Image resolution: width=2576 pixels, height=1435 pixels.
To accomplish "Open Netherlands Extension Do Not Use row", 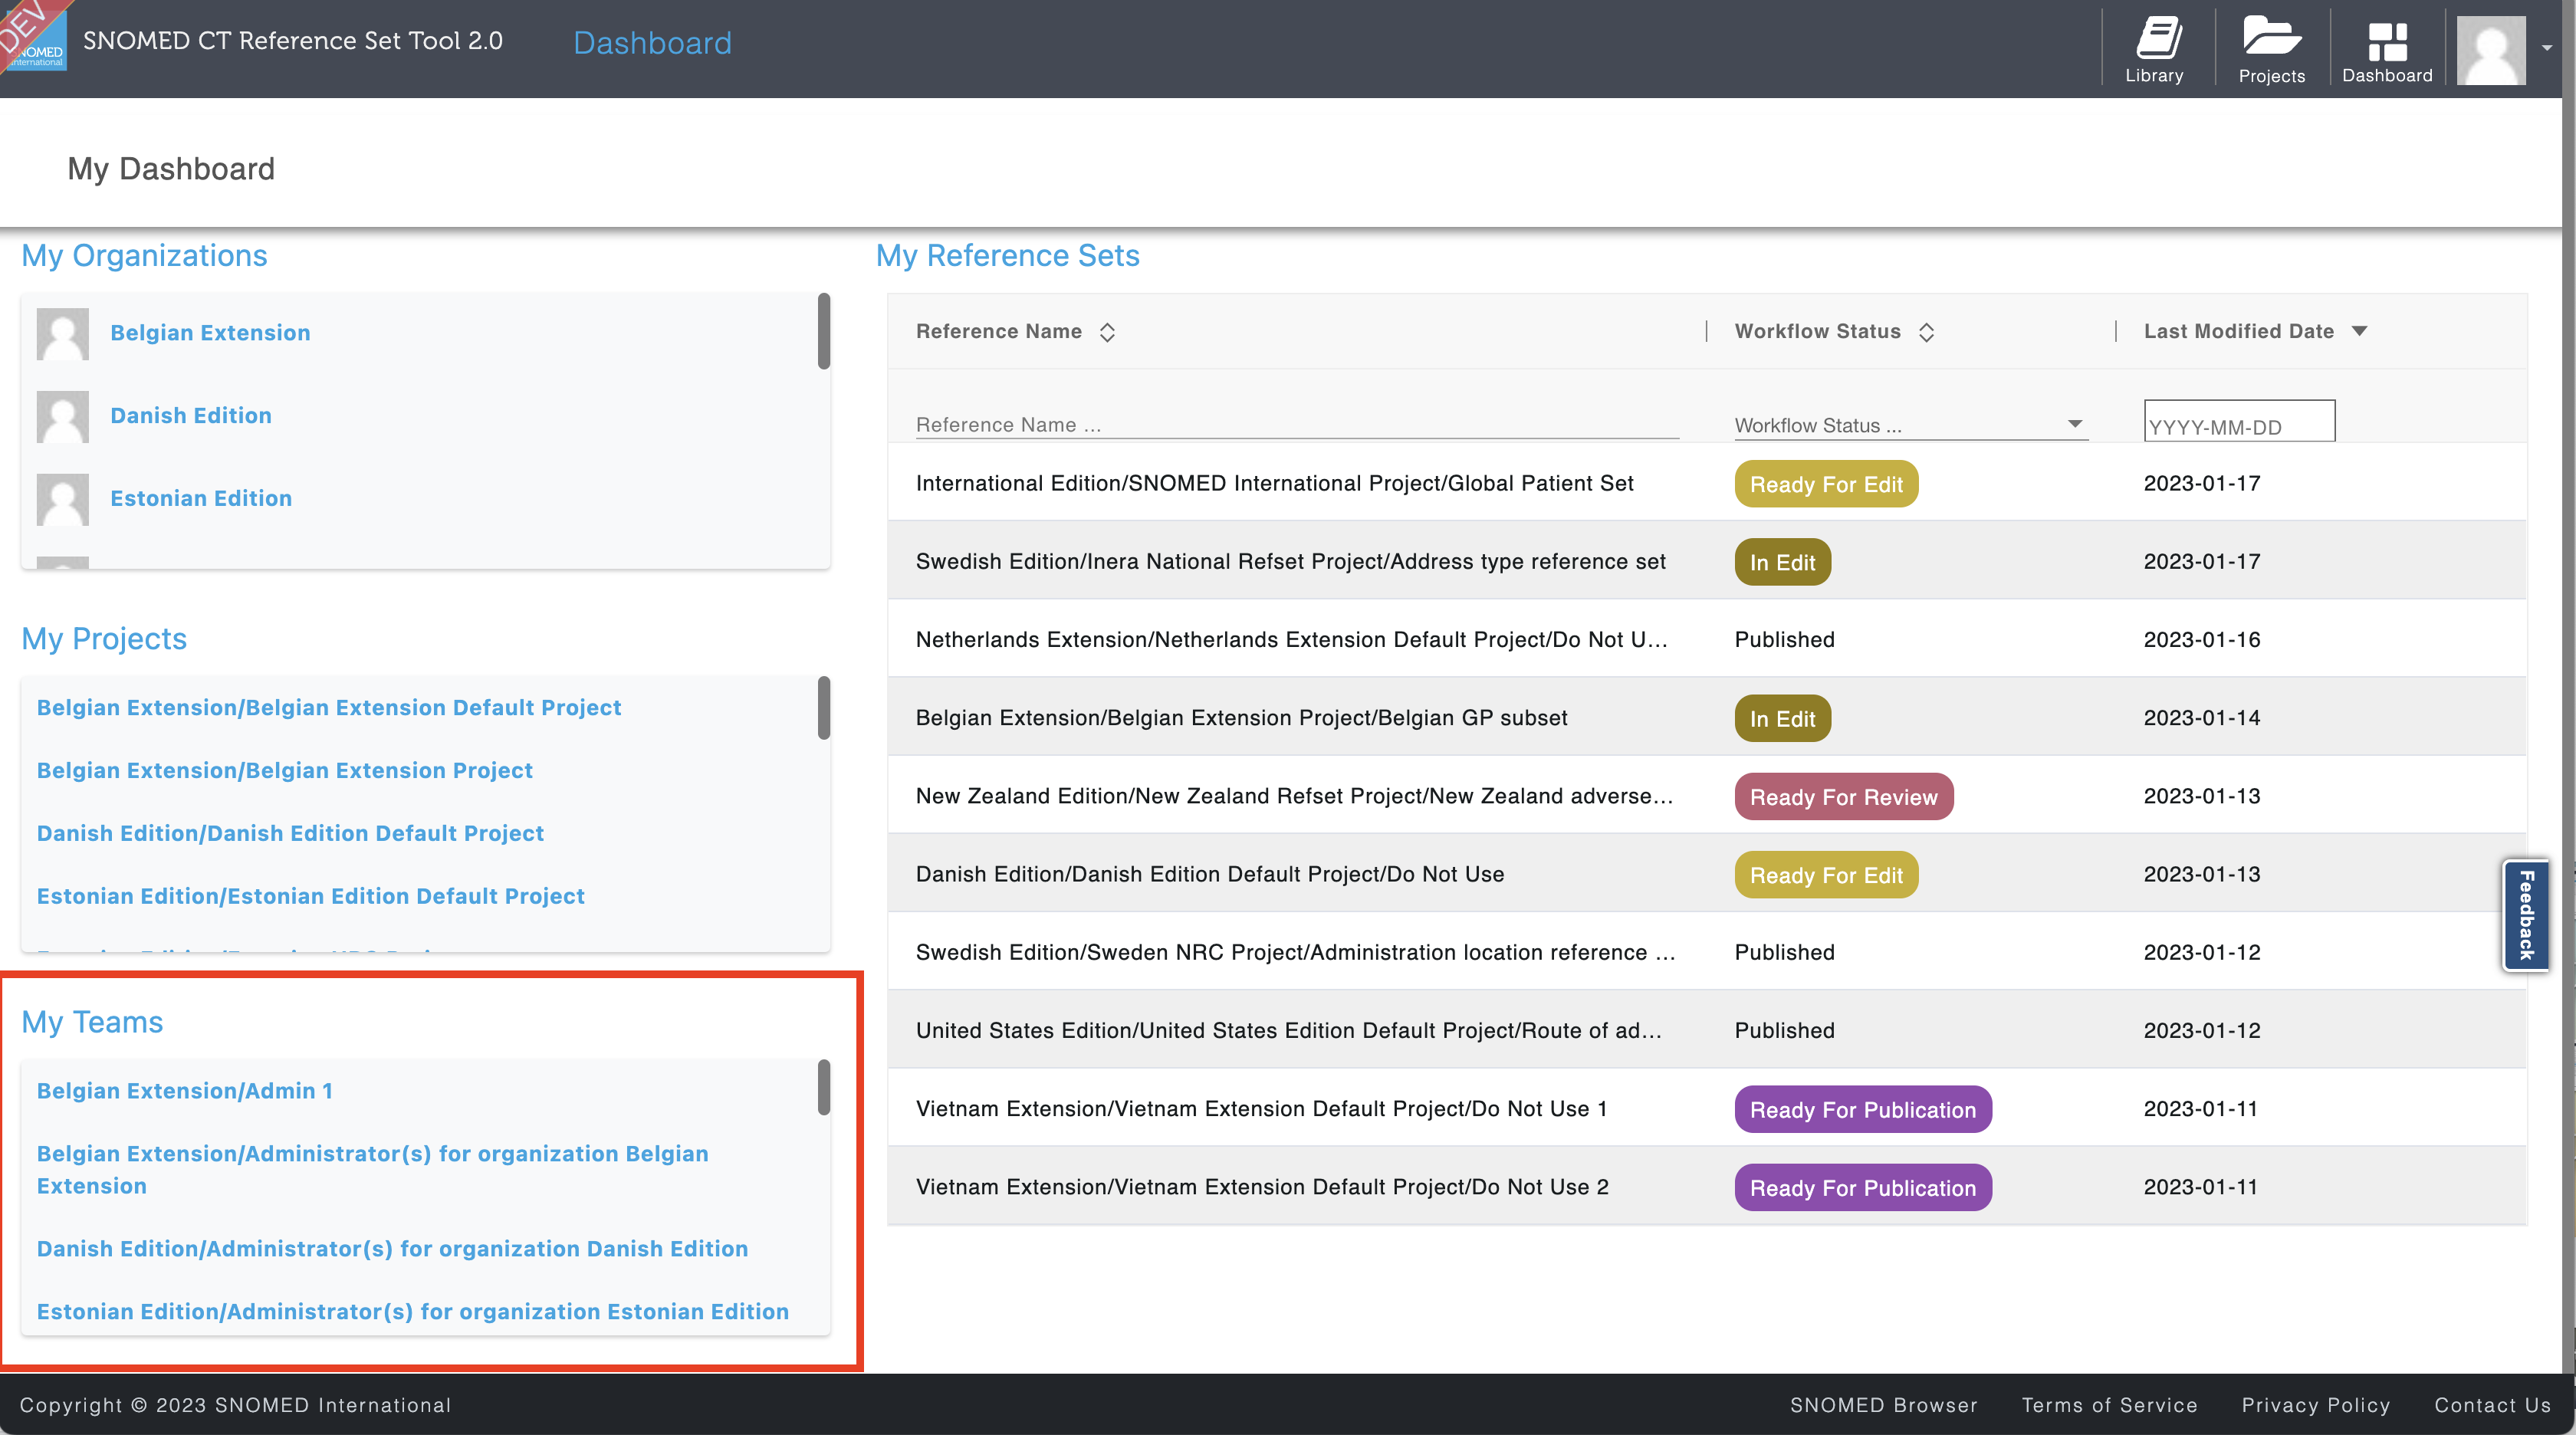I will (1291, 640).
